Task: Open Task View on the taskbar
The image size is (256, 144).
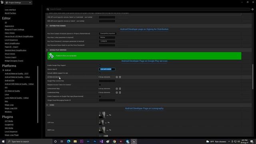Action: (62, 141)
